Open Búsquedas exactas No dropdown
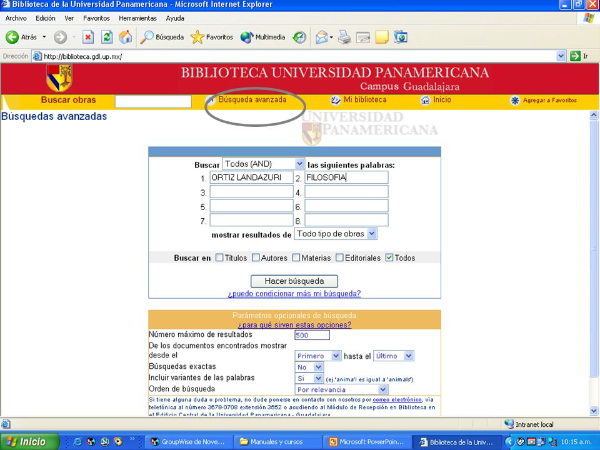The width and height of the screenshot is (600, 450). pos(309,367)
